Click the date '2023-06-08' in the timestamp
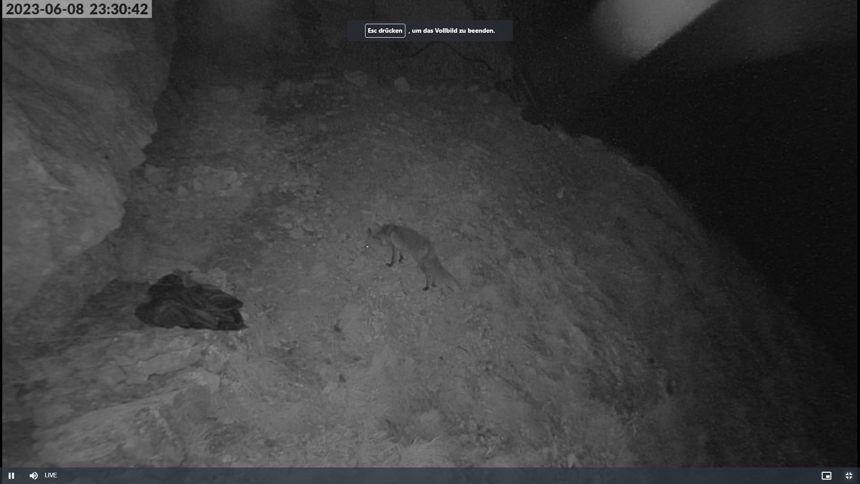This screenshot has width=860, height=484. pyautogui.click(x=45, y=9)
